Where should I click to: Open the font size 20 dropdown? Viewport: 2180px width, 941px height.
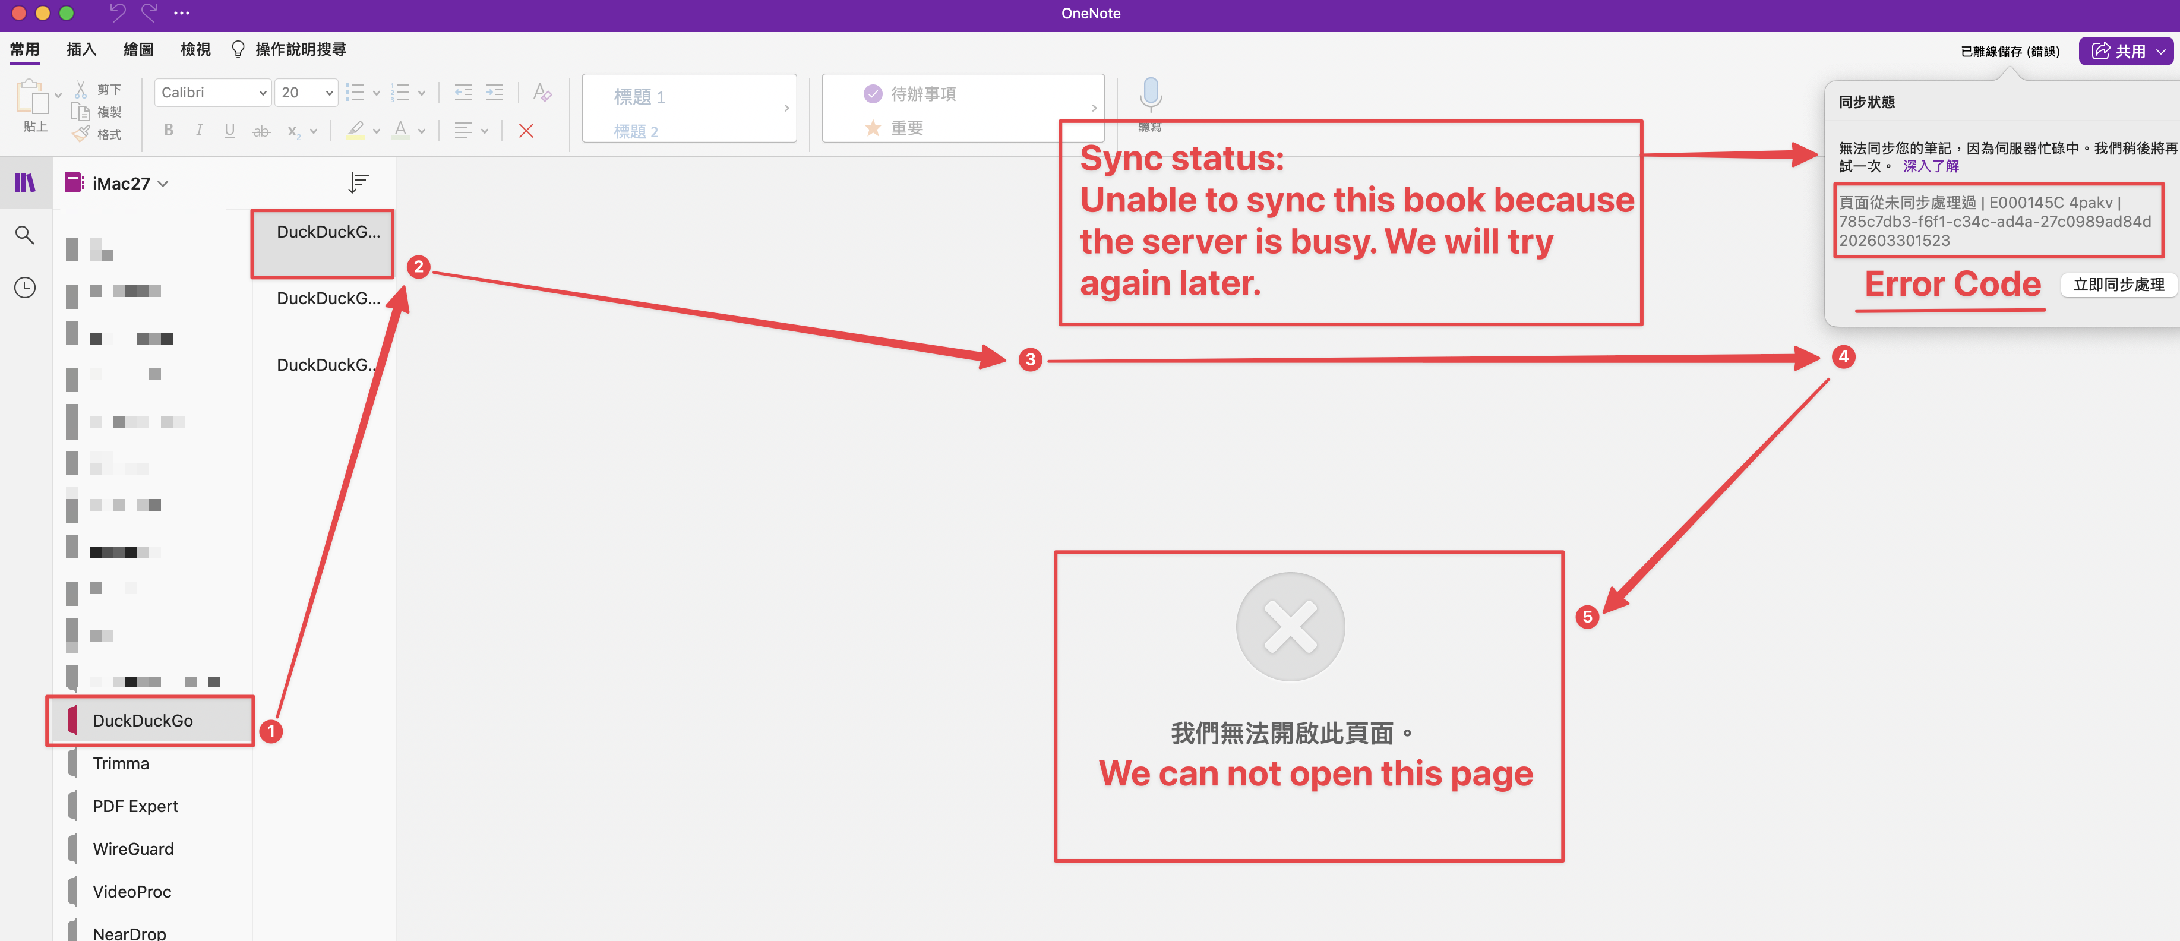click(x=307, y=92)
